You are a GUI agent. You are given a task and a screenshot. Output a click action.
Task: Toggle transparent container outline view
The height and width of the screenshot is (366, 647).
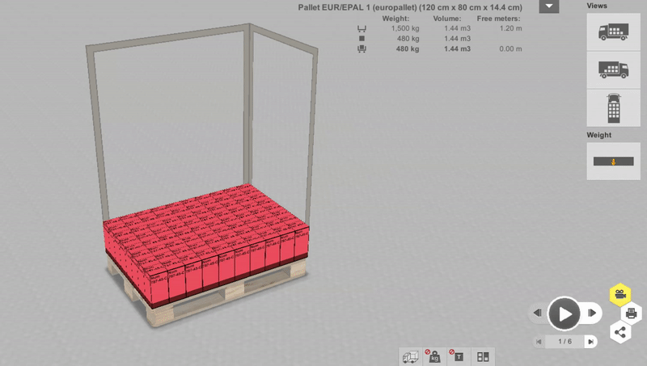pos(412,356)
